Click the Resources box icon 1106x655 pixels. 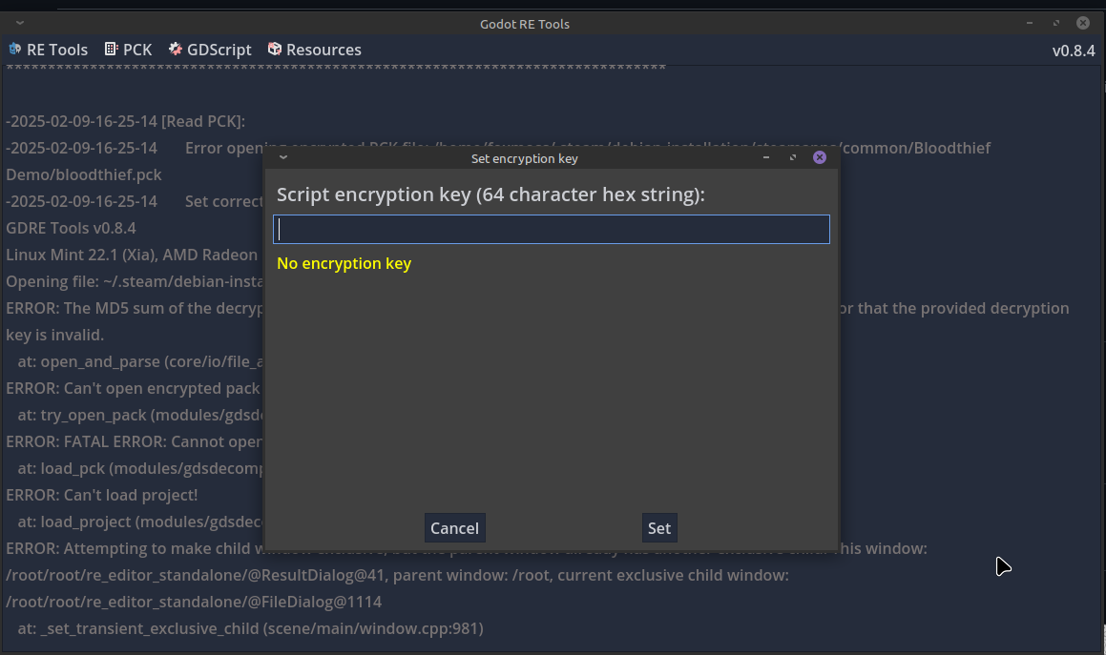click(275, 49)
